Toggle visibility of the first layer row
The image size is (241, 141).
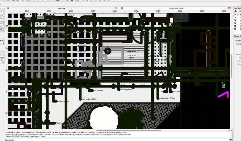[x=235, y=15]
